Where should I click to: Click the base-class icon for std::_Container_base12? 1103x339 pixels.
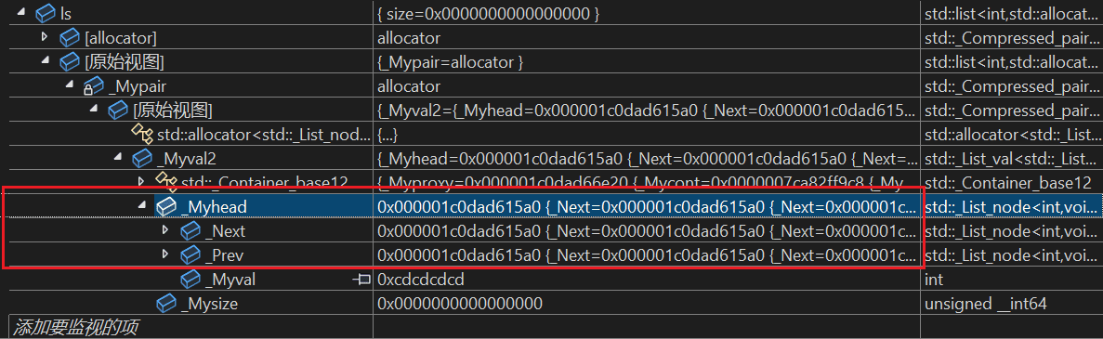(x=166, y=182)
